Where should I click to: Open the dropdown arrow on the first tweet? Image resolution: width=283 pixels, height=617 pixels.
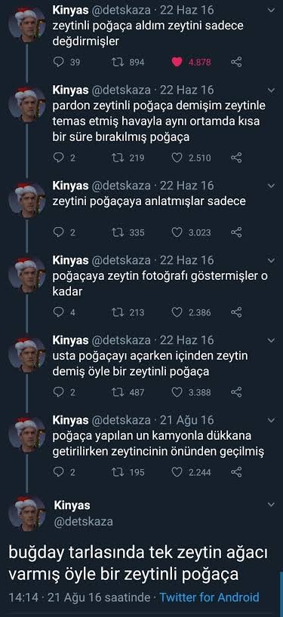271,11
